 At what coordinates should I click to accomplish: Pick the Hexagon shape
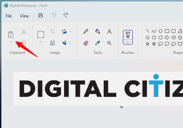tap(160, 37)
